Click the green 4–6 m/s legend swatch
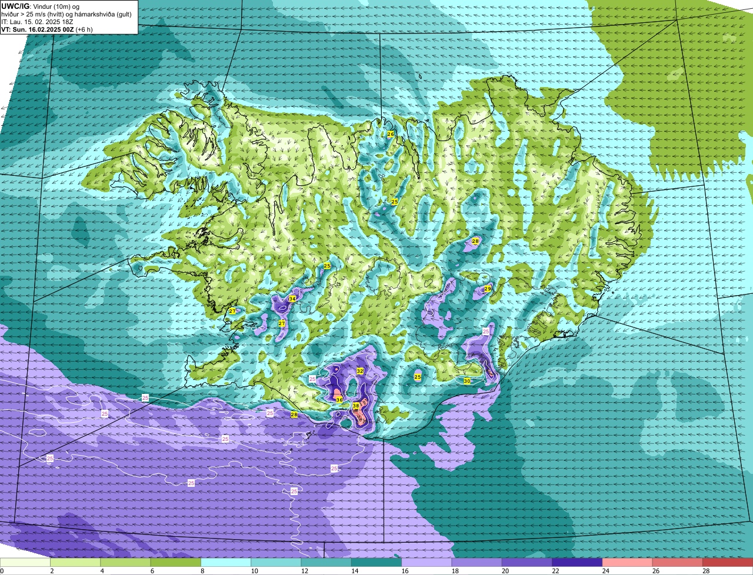 [125, 562]
